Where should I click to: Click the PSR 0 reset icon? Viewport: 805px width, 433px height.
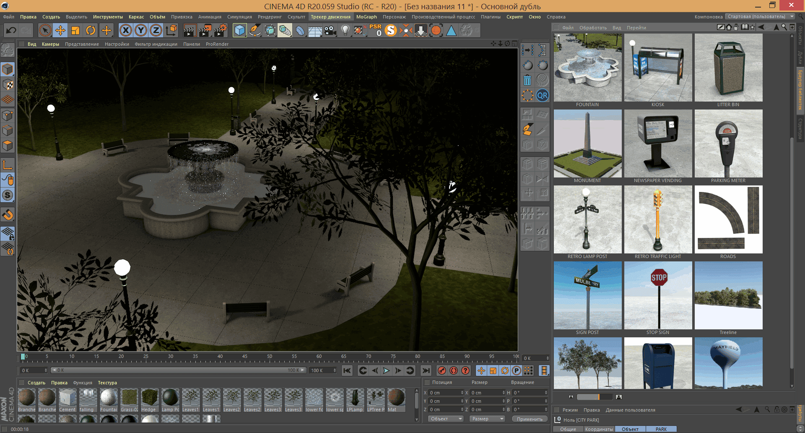pos(376,30)
